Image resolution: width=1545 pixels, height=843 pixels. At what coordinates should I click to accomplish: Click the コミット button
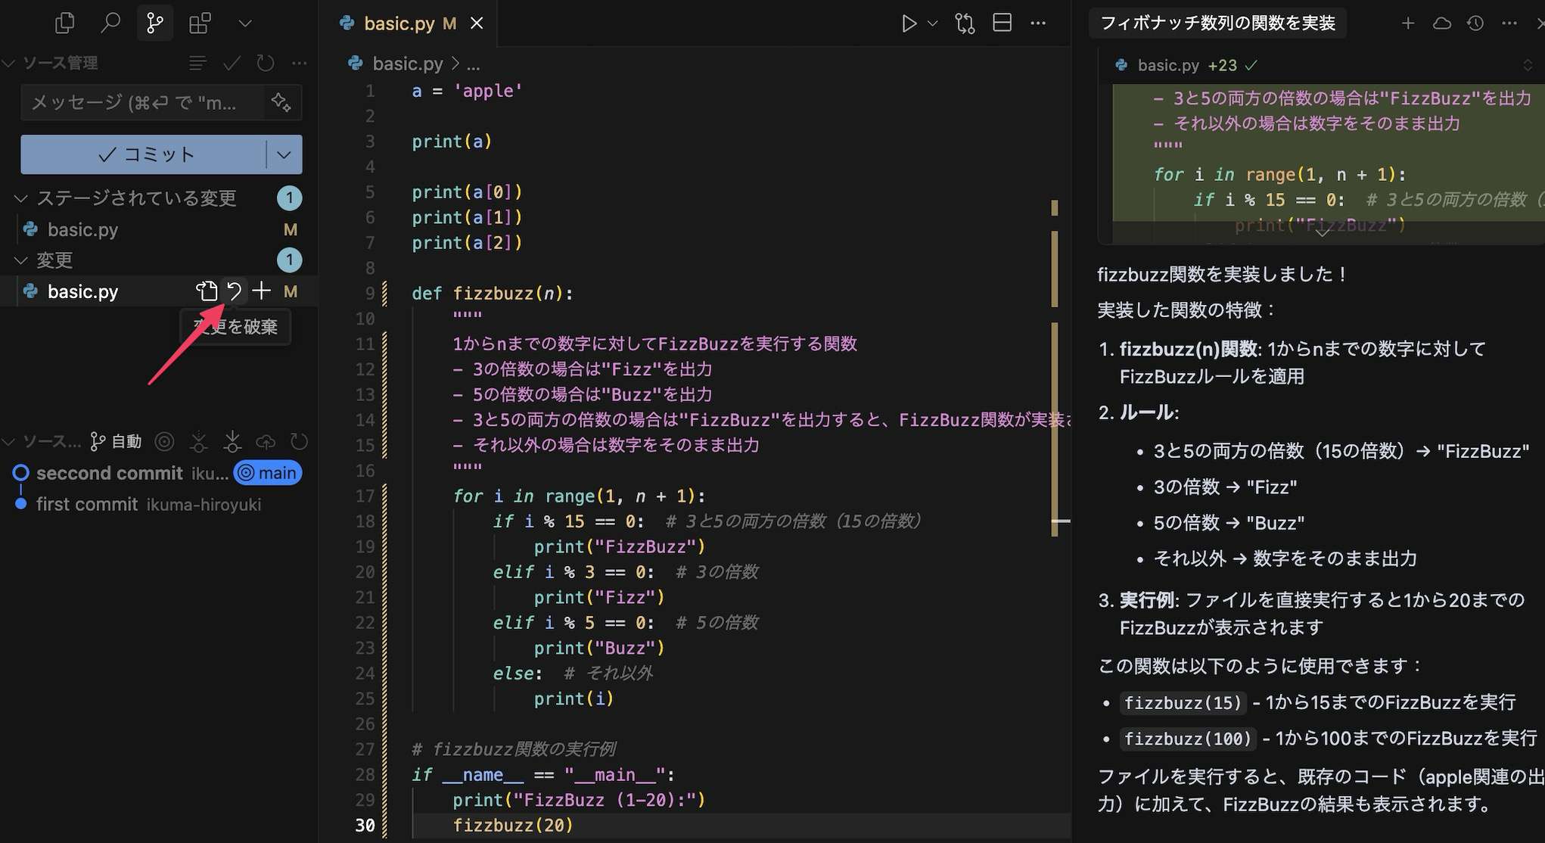(x=144, y=154)
